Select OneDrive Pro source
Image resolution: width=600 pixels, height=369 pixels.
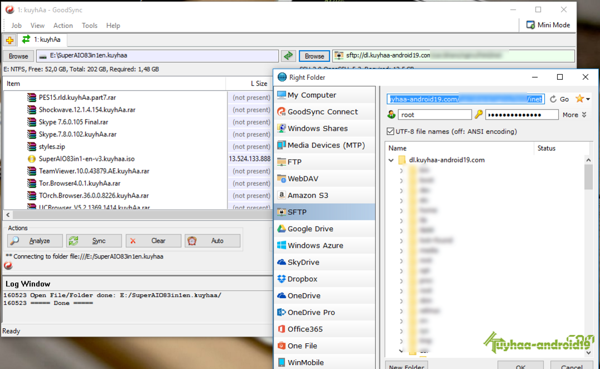point(325,312)
